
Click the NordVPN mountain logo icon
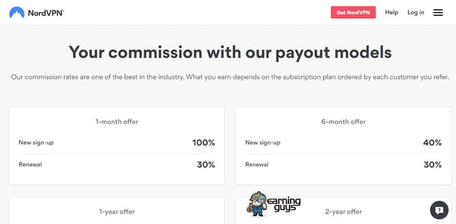click(x=17, y=13)
